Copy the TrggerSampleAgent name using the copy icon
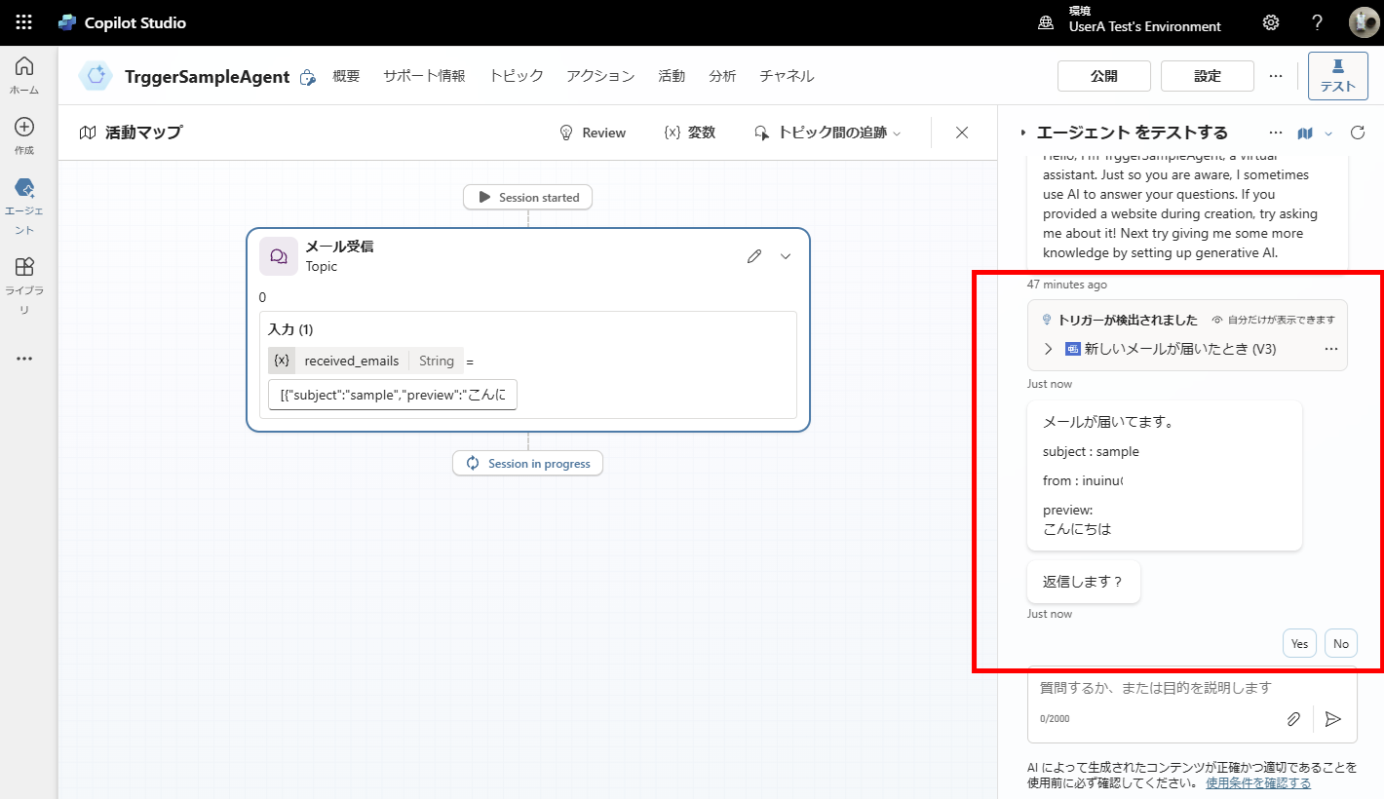The width and height of the screenshot is (1384, 799). coord(308,76)
